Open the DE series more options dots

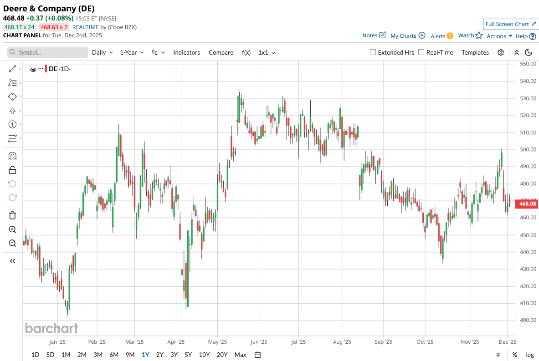[41, 68]
